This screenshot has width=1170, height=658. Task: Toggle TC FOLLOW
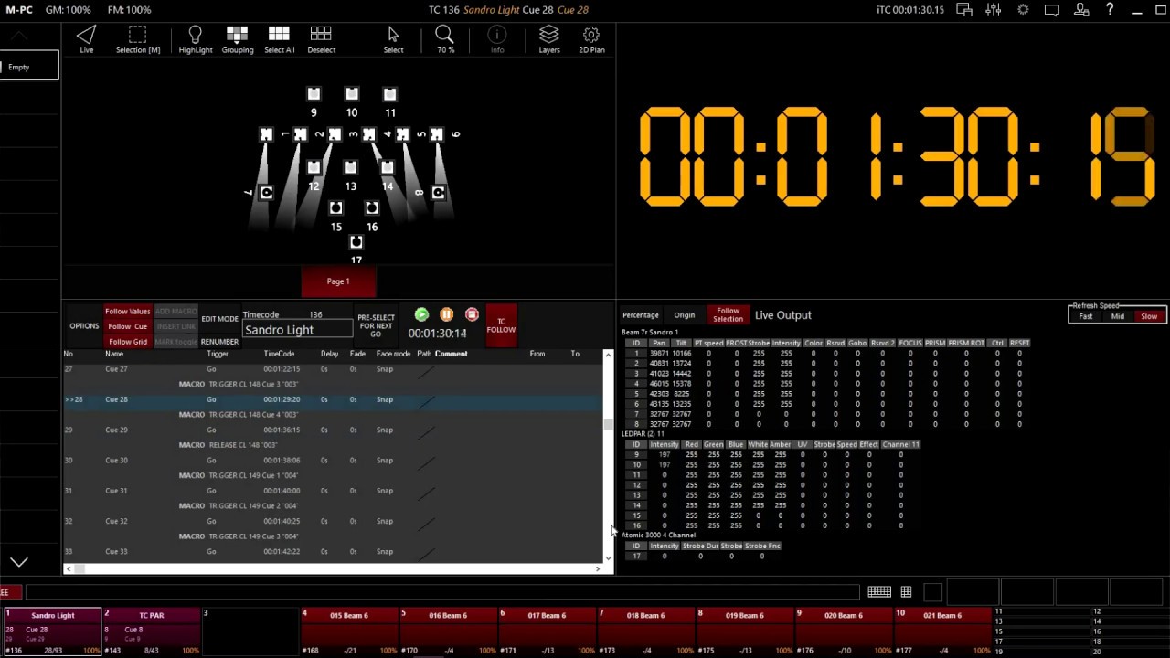[x=501, y=326]
